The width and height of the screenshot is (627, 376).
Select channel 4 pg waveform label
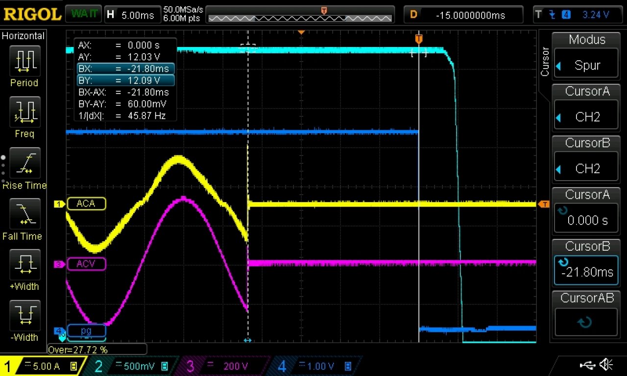86,330
